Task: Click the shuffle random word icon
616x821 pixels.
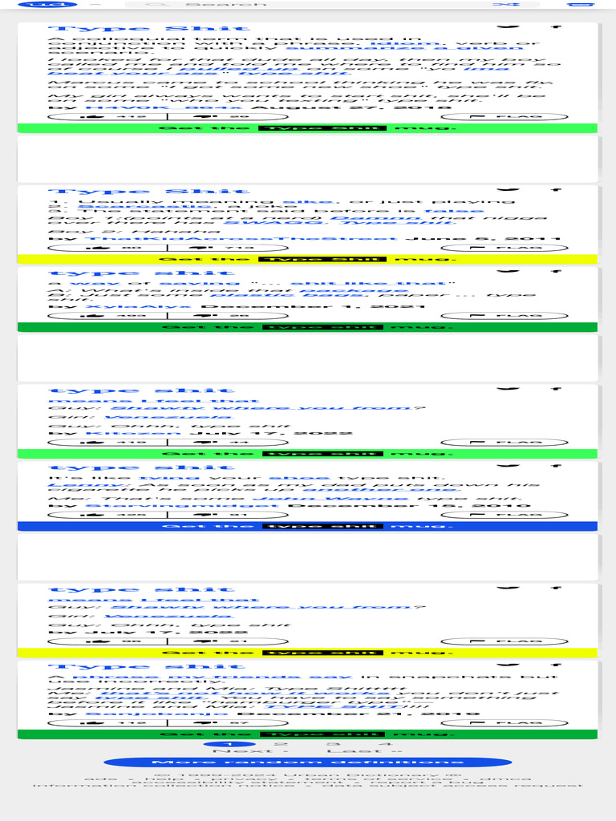Action: (506, 4)
